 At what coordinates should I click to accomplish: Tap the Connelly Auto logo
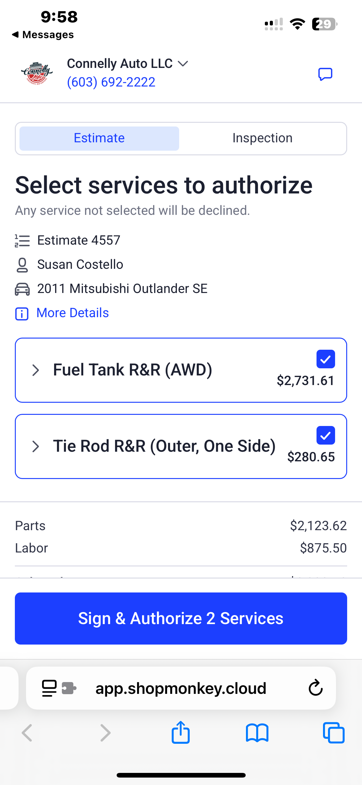pos(37,73)
